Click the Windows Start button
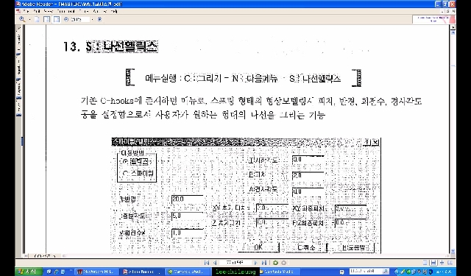The width and height of the screenshot is (471, 276). pos(26,272)
